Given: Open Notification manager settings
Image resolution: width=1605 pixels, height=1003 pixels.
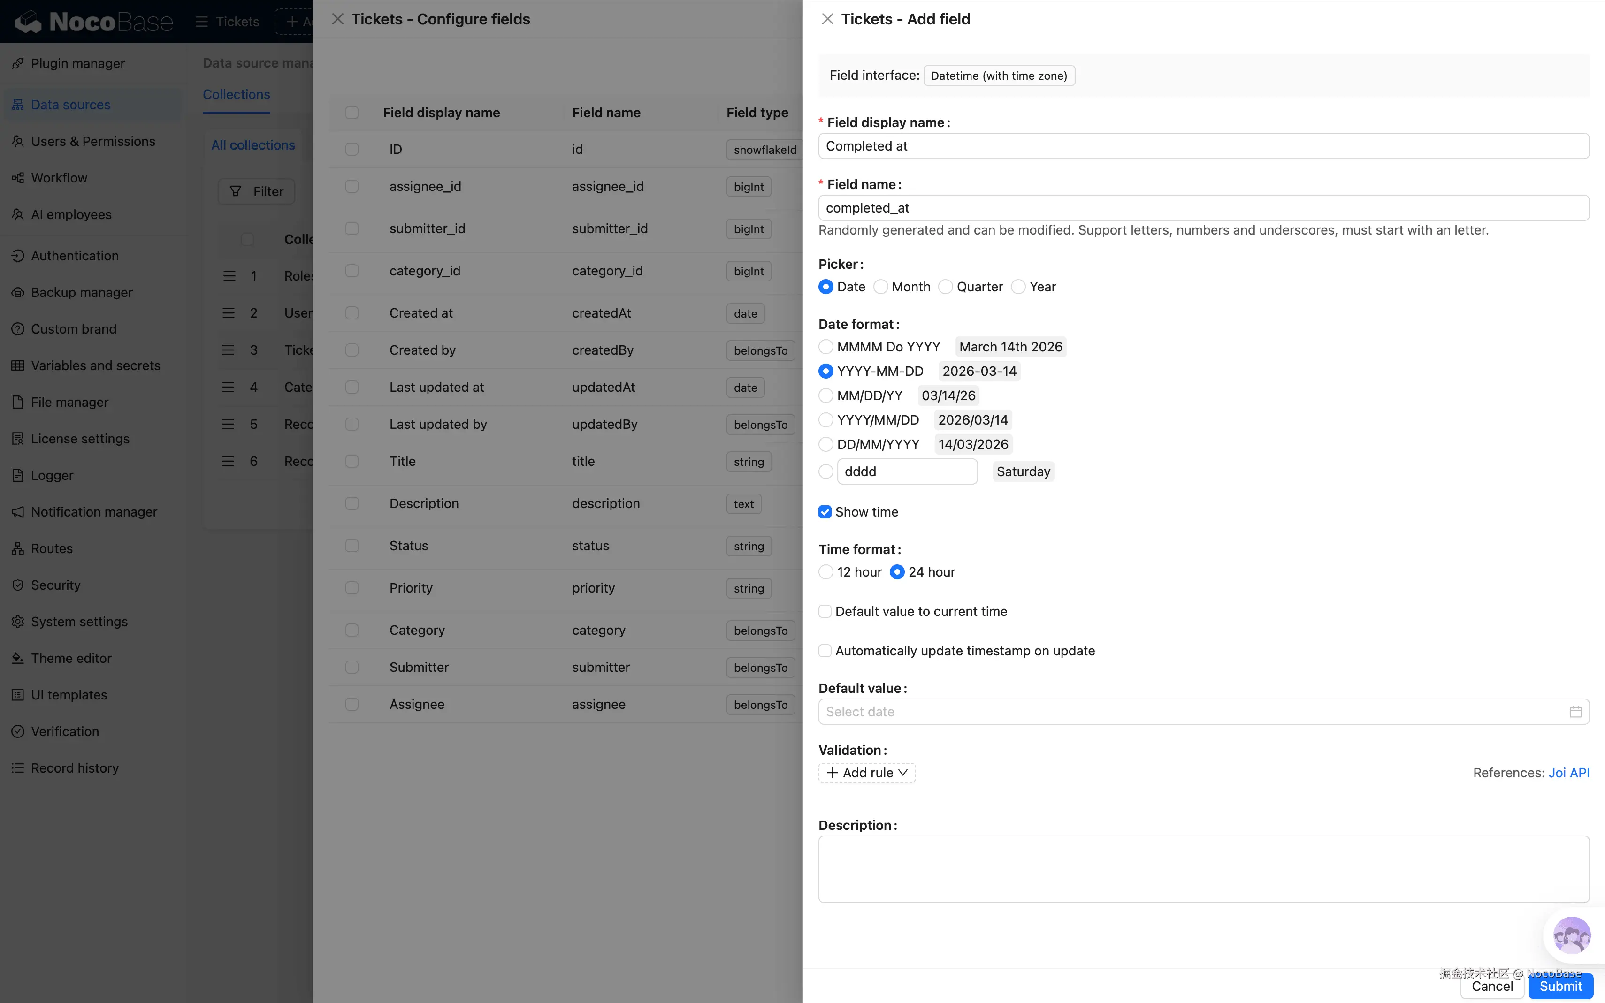Looking at the screenshot, I should [93, 511].
